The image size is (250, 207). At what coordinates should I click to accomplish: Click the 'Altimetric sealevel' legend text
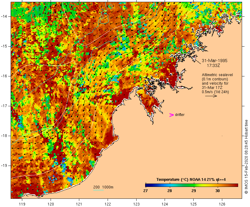217,75
